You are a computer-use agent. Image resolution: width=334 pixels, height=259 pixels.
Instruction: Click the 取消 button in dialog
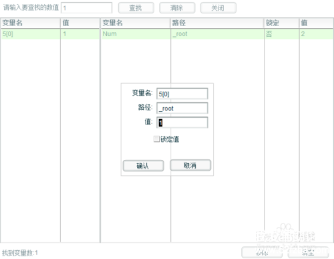190,165
